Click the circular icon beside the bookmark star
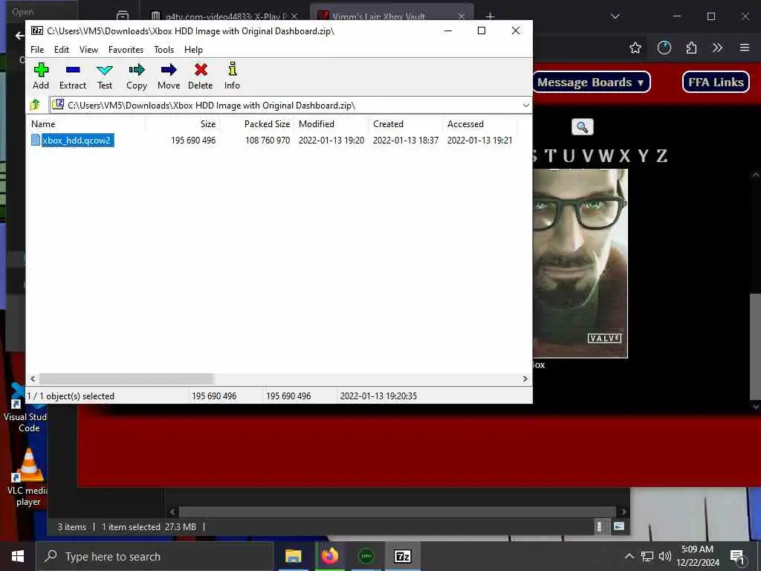This screenshot has width=761, height=571. point(664,48)
